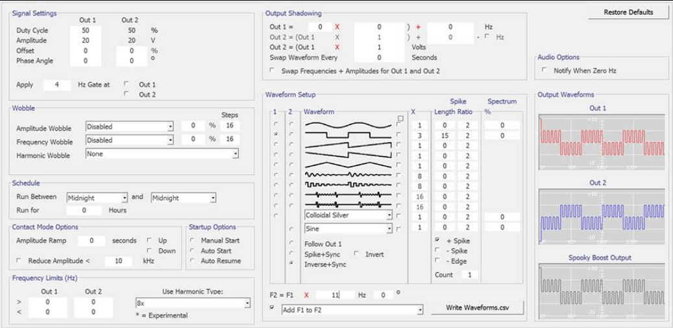
Task: Enable the - Spike checkbox
Action: coord(437,250)
